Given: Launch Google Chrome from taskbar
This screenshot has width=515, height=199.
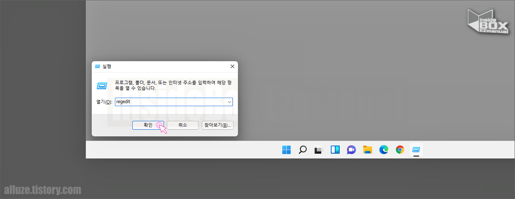Looking at the screenshot, I should click(x=400, y=150).
